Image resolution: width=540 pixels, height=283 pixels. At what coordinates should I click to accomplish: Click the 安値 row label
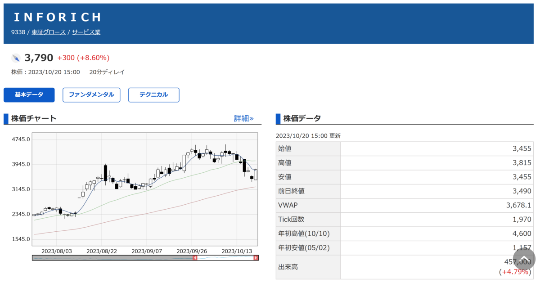[x=285, y=177]
